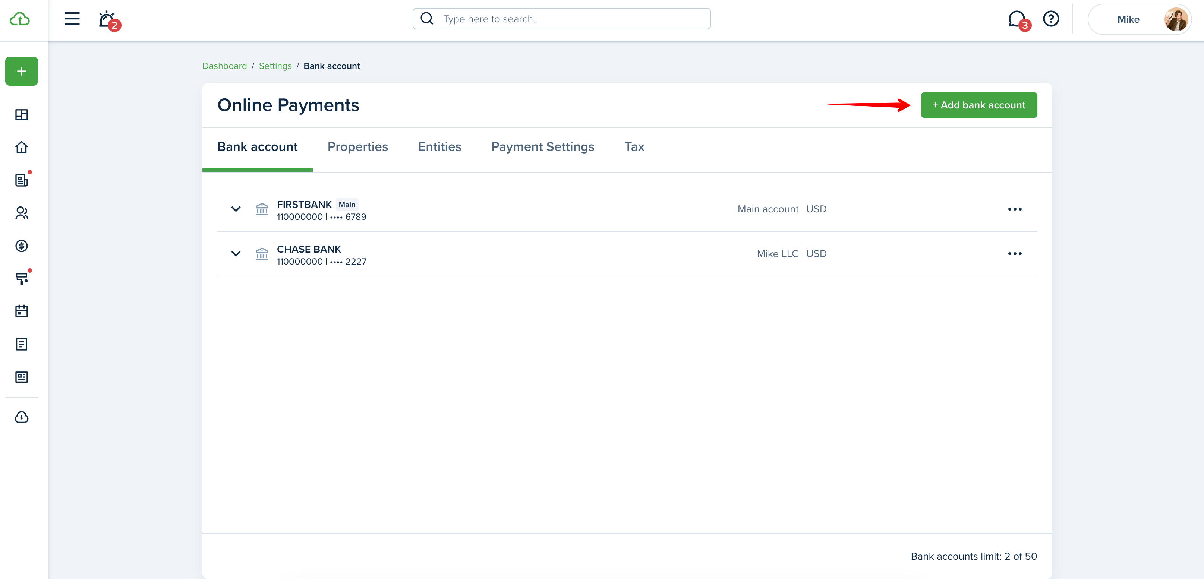
Task: Click the Bank account breadcrumb text
Action: (x=332, y=66)
